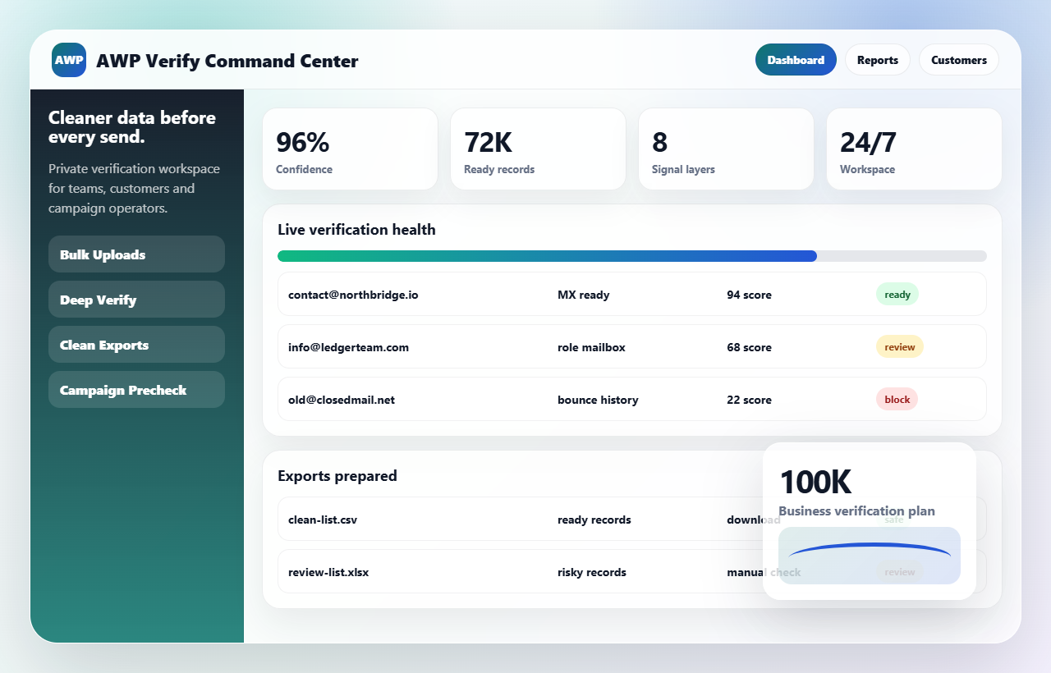The image size is (1051, 673).
Task: Switch to the Reports tab
Action: [878, 60]
